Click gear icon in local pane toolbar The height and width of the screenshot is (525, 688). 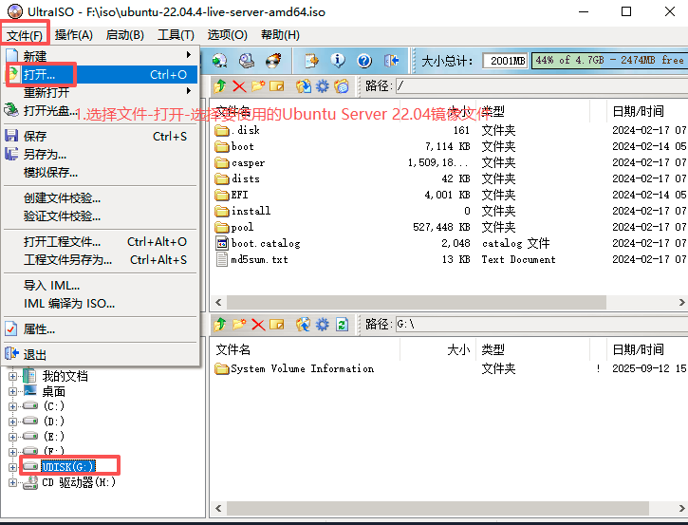(323, 325)
